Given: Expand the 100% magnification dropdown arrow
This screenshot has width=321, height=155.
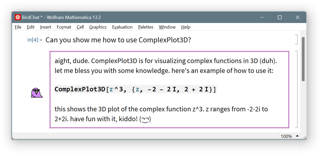Looking at the screenshot, I should coord(297,136).
